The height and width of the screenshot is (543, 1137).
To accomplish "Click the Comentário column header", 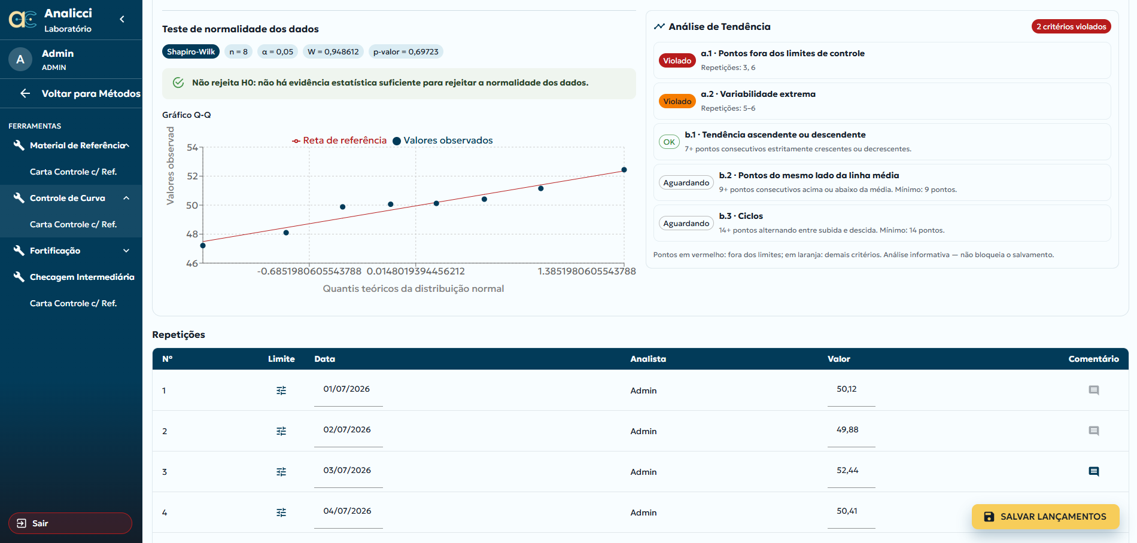I will [x=1094, y=359].
